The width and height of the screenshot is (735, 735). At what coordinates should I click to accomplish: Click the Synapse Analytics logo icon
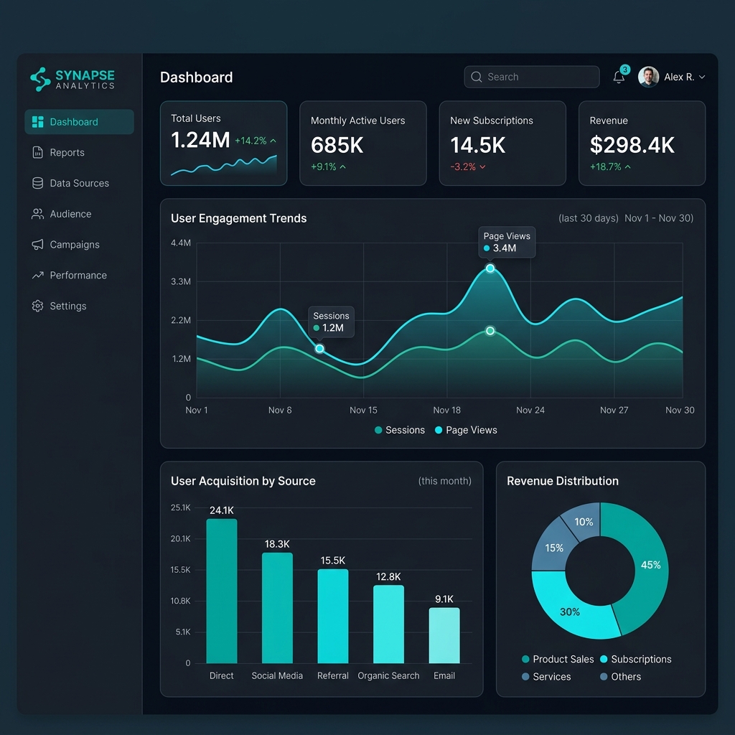[x=40, y=79]
